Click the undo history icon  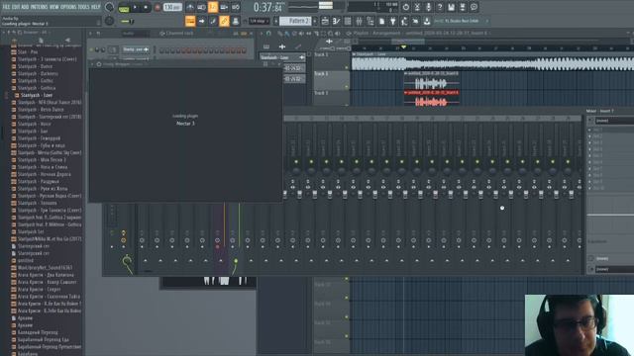[405, 7]
